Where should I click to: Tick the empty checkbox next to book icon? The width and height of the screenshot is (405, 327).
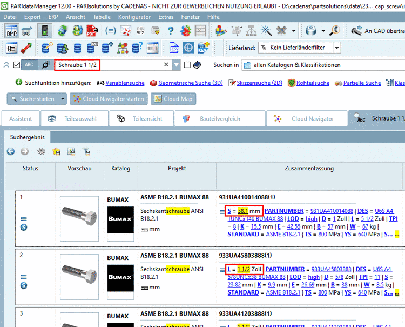187,65
